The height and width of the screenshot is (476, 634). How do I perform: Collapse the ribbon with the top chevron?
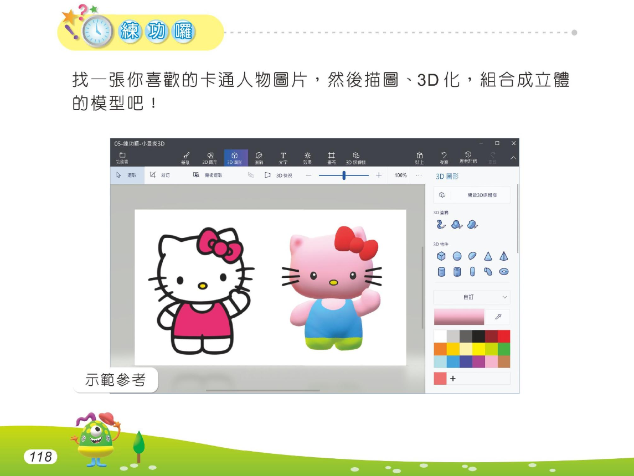513,158
